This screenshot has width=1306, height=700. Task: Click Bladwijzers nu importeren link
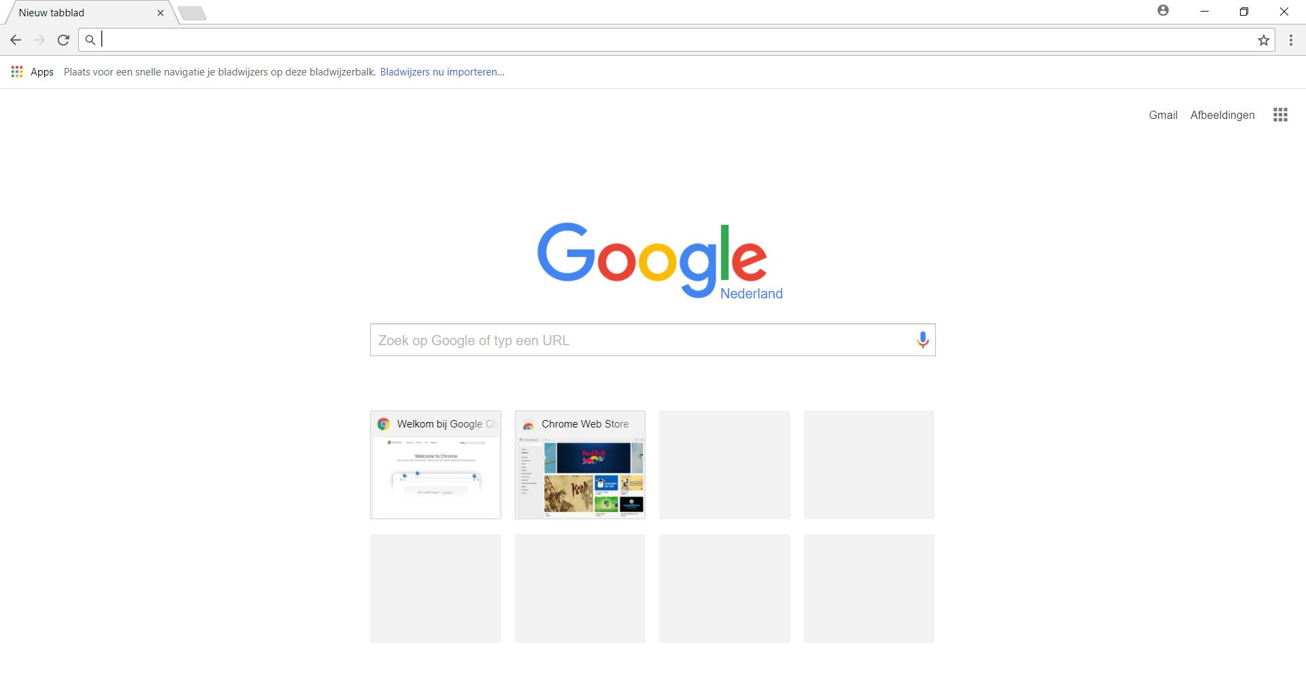click(x=442, y=72)
